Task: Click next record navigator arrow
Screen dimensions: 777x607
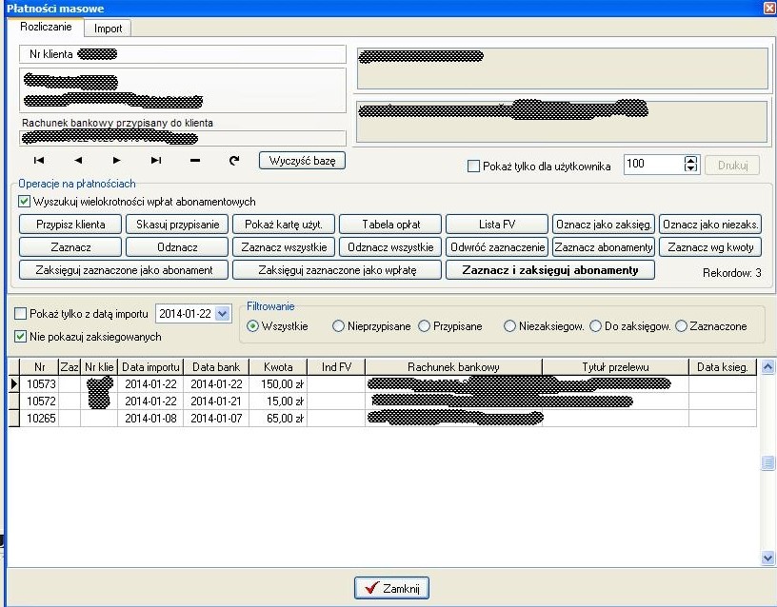Action: point(117,161)
